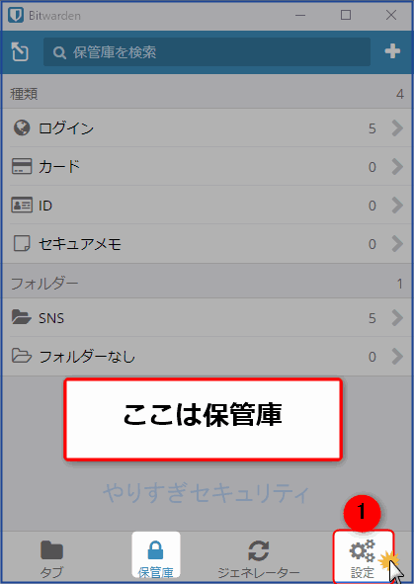Click the SNS folder icon

click(x=22, y=318)
